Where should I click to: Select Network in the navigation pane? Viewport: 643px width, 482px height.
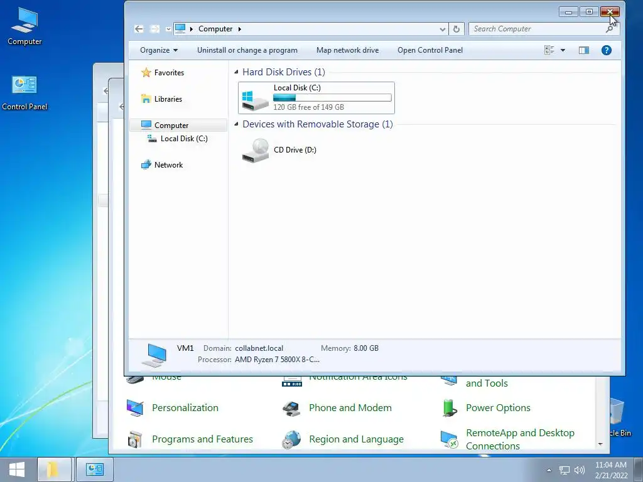[x=168, y=165]
